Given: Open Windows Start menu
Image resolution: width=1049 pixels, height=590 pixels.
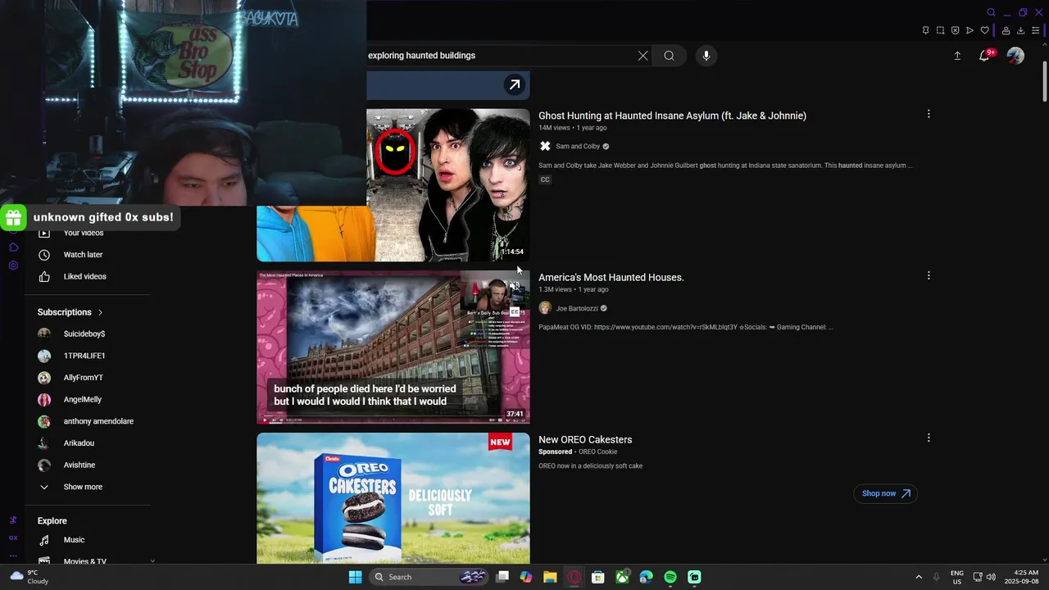Looking at the screenshot, I should pos(355,577).
